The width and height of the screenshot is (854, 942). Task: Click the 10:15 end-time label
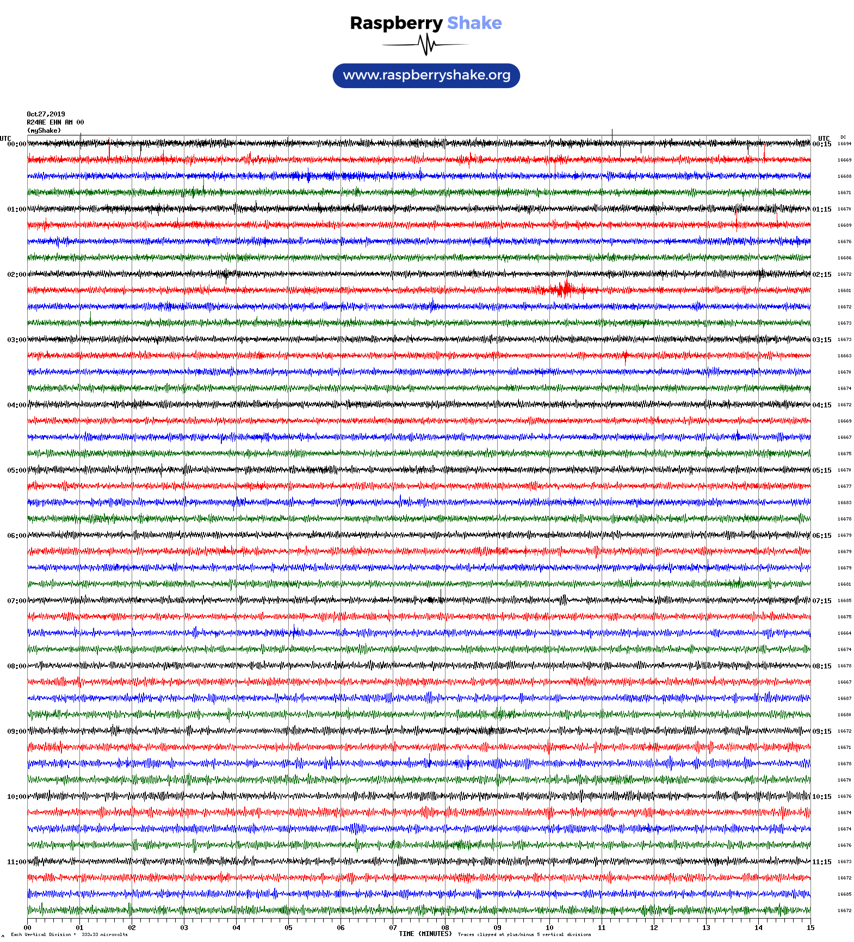(822, 797)
